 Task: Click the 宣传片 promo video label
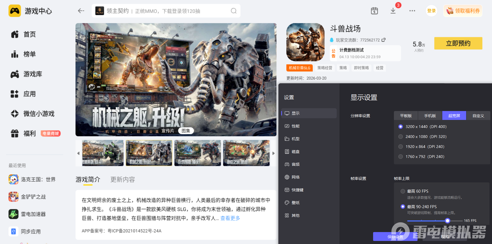pyautogui.click(x=168, y=131)
